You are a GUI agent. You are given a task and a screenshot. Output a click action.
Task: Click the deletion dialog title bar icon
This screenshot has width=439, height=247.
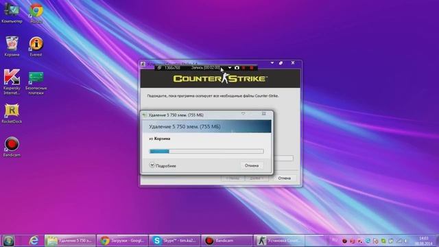tap(145, 115)
